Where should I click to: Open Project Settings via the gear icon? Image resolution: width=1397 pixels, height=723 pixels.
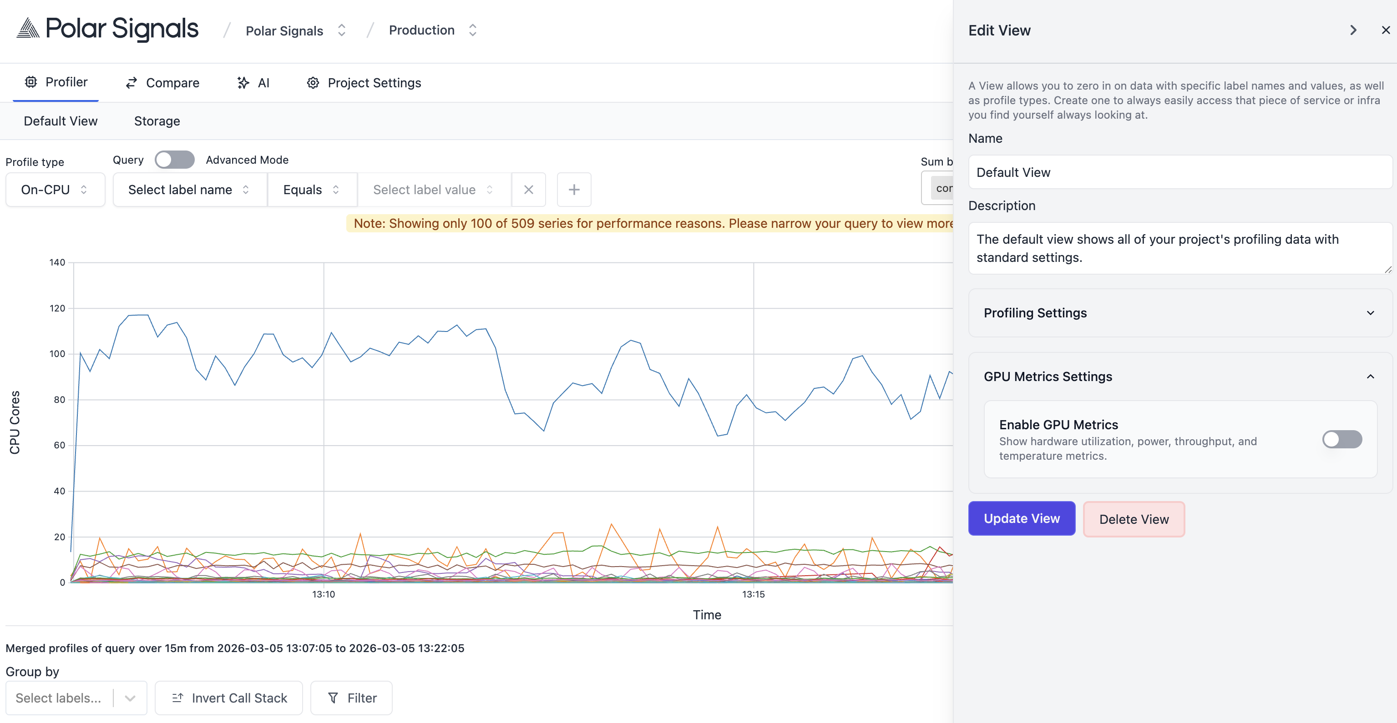click(314, 82)
